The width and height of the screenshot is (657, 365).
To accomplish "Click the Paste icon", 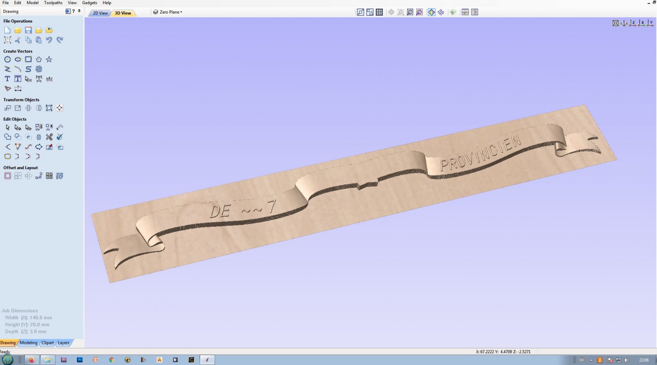I will click(x=39, y=40).
